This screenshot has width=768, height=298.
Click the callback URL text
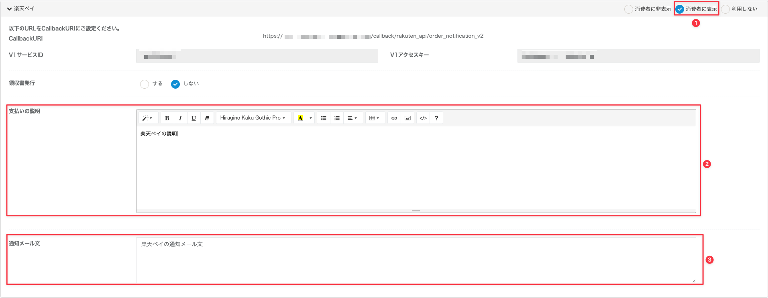[x=373, y=36]
